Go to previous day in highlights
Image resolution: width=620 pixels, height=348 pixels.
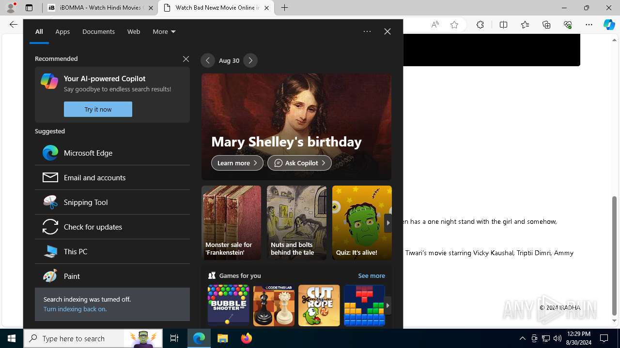[208, 60]
